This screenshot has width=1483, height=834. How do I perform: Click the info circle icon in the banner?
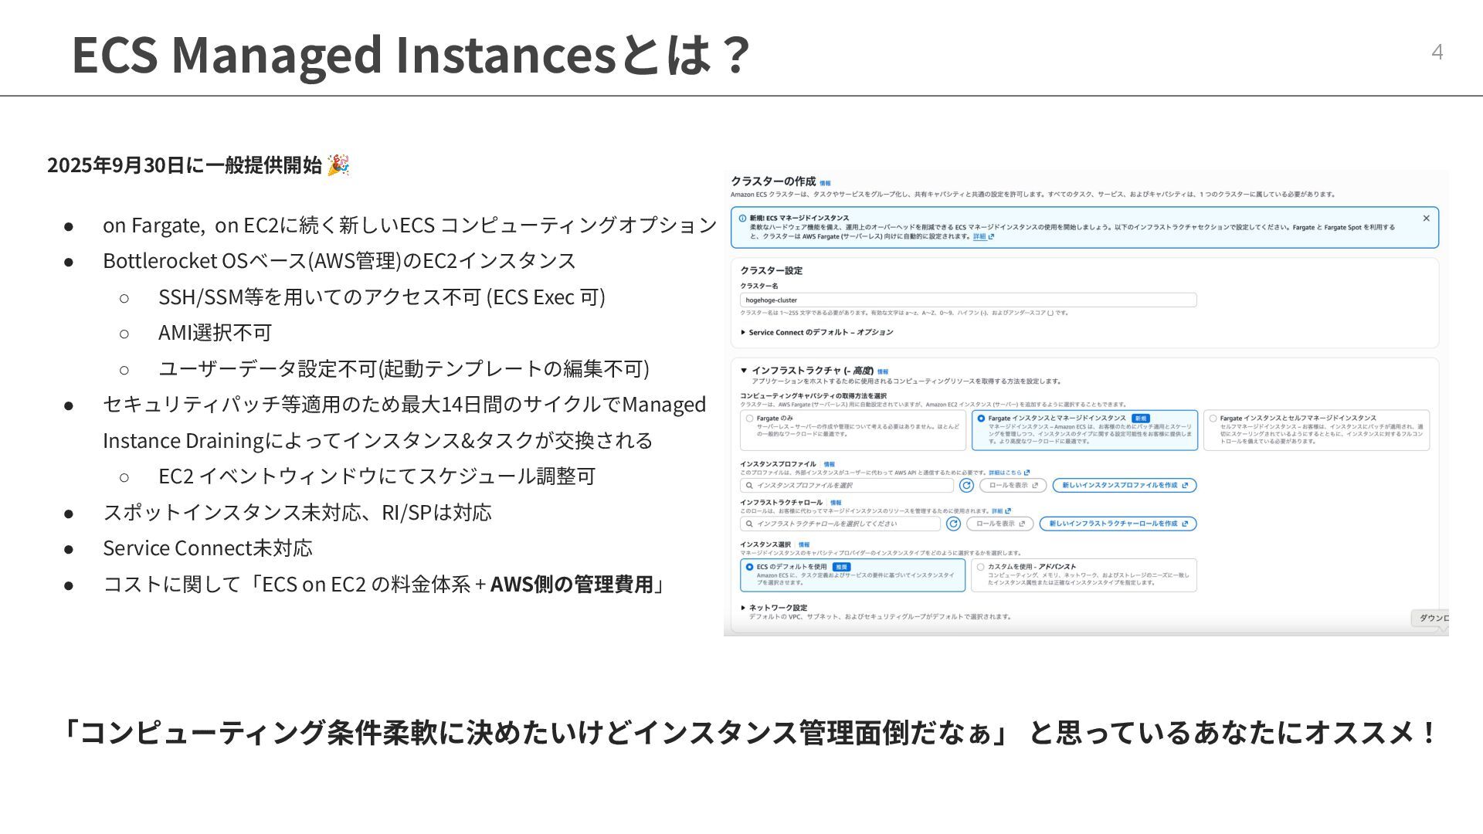click(742, 219)
